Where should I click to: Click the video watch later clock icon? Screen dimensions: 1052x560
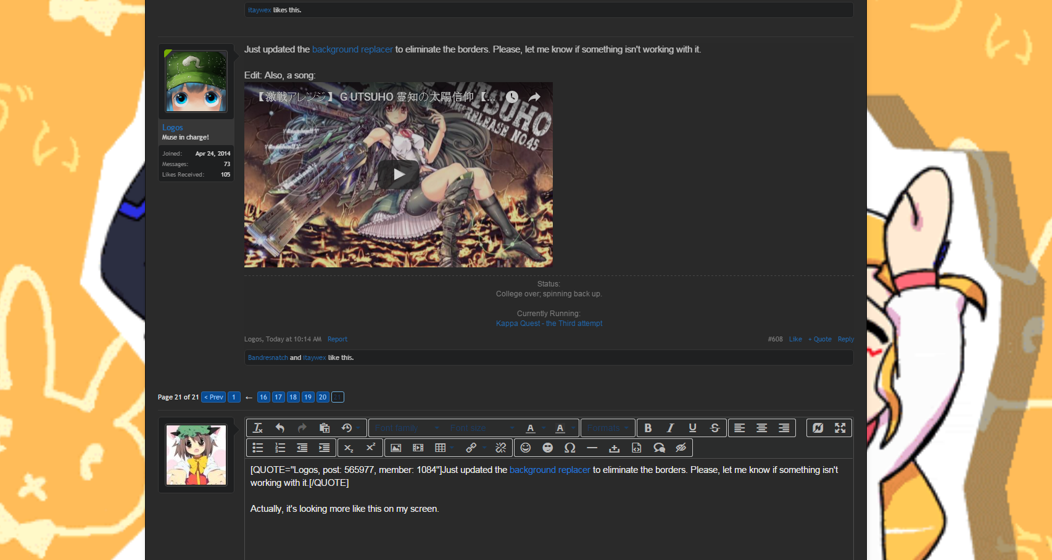click(512, 97)
